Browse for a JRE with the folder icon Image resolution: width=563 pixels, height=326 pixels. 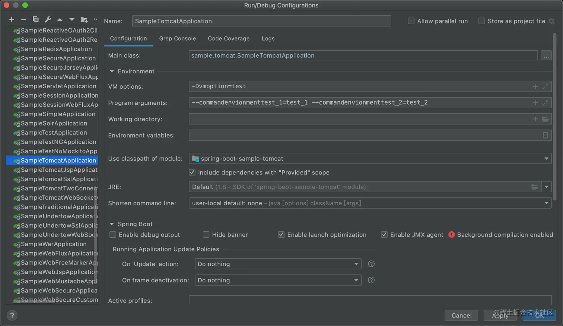[x=535, y=187]
